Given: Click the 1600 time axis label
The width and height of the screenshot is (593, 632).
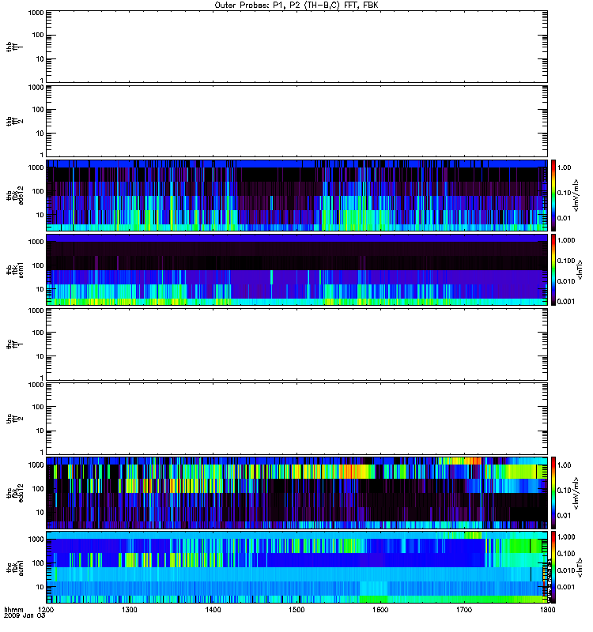Looking at the screenshot, I should click(380, 609).
